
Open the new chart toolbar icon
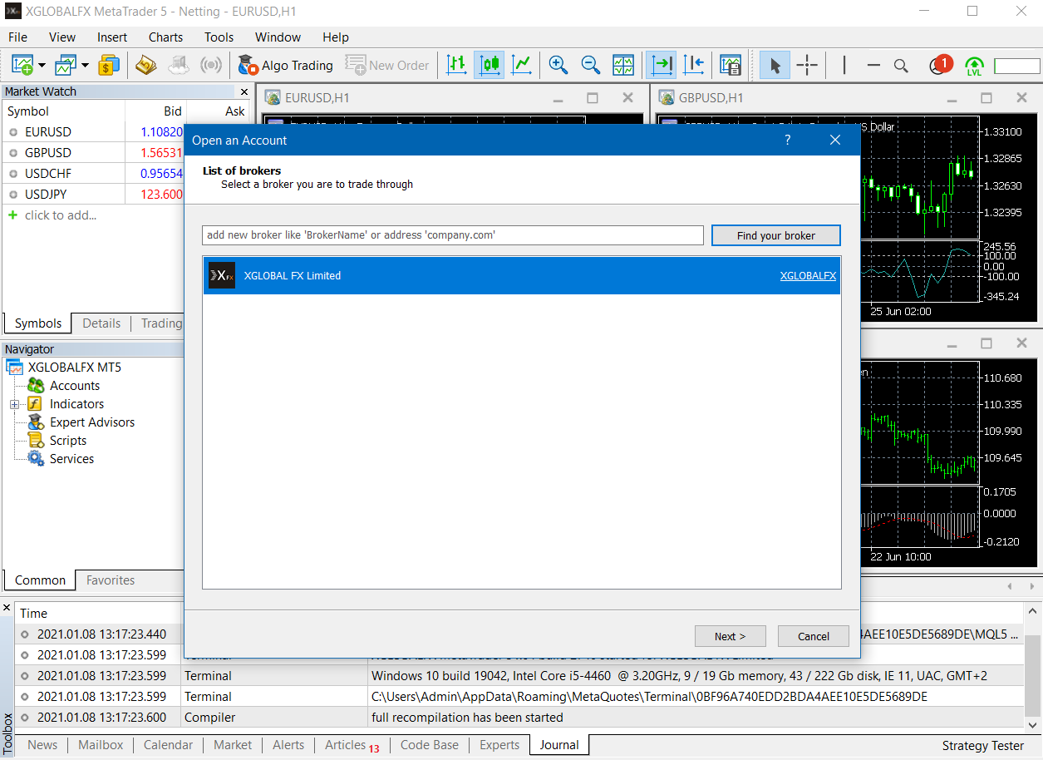click(22, 65)
